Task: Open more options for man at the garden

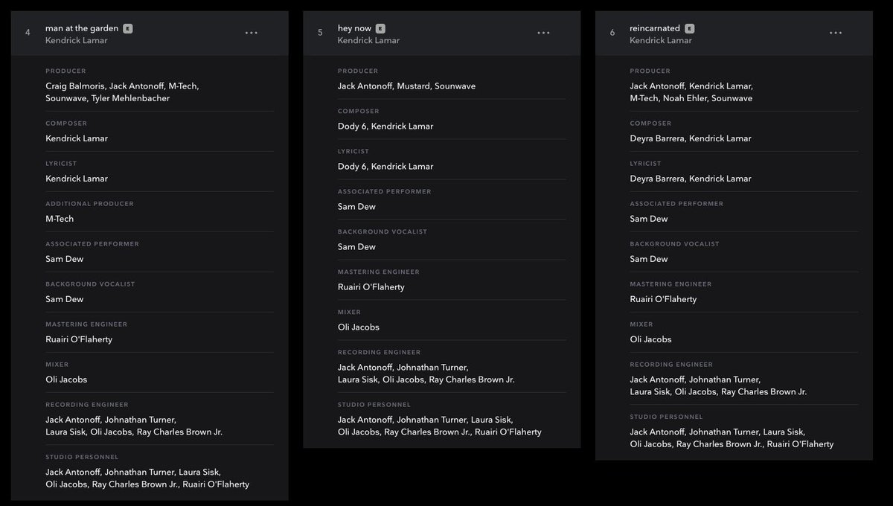Action: [x=252, y=33]
